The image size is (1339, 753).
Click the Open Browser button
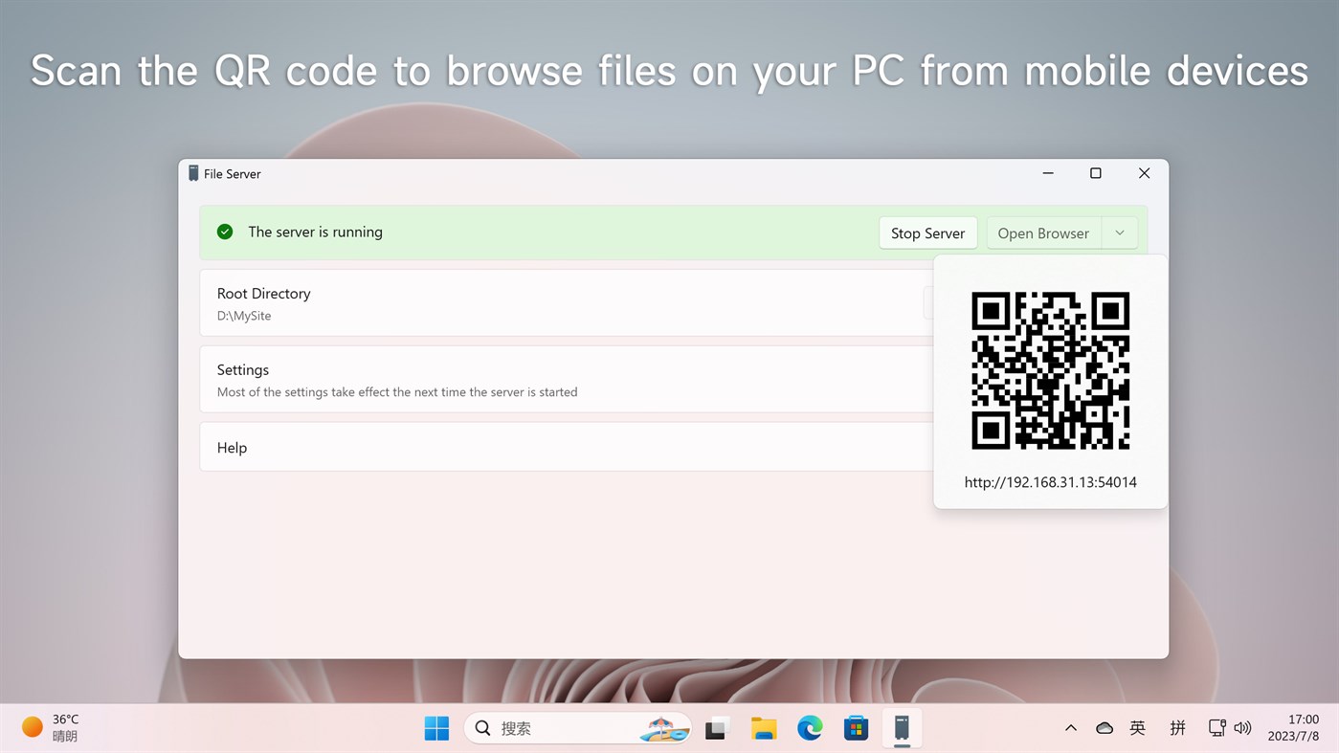1043,233
